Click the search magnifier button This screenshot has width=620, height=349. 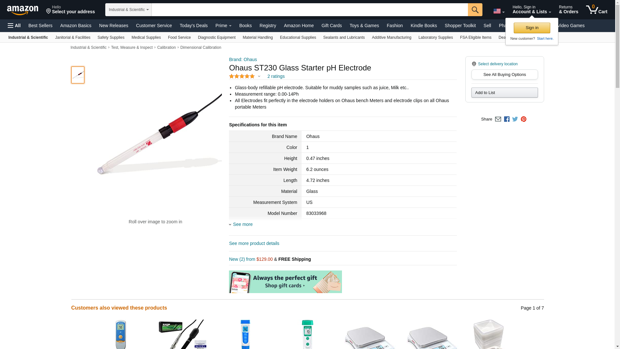(475, 10)
